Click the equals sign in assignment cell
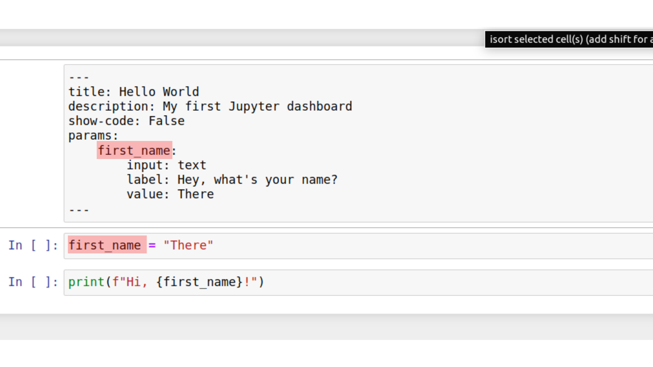The image size is (653, 367). click(x=152, y=245)
